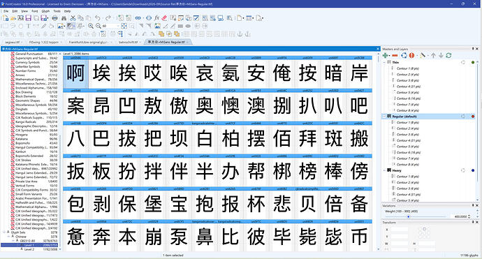Click the Undo arrow icon
This screenshot has height=259, width=482.
pyautogui.click(x=97, y=18)
